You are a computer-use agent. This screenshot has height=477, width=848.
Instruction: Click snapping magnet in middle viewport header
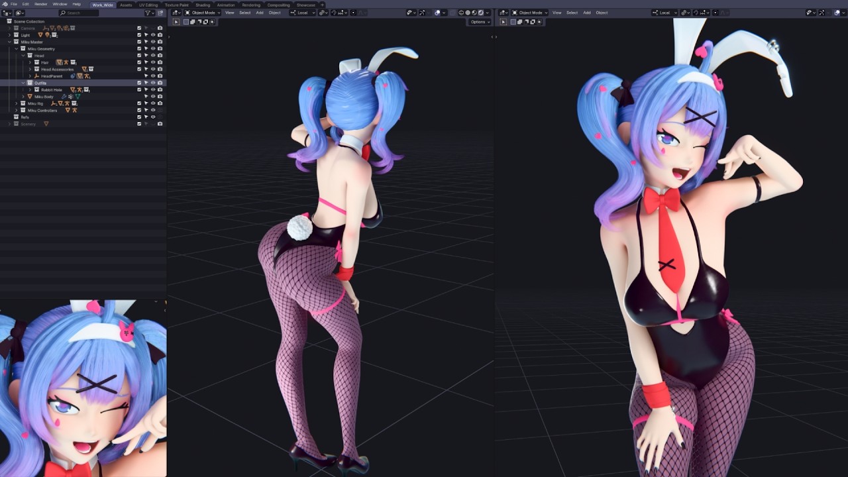pos(334,13)
